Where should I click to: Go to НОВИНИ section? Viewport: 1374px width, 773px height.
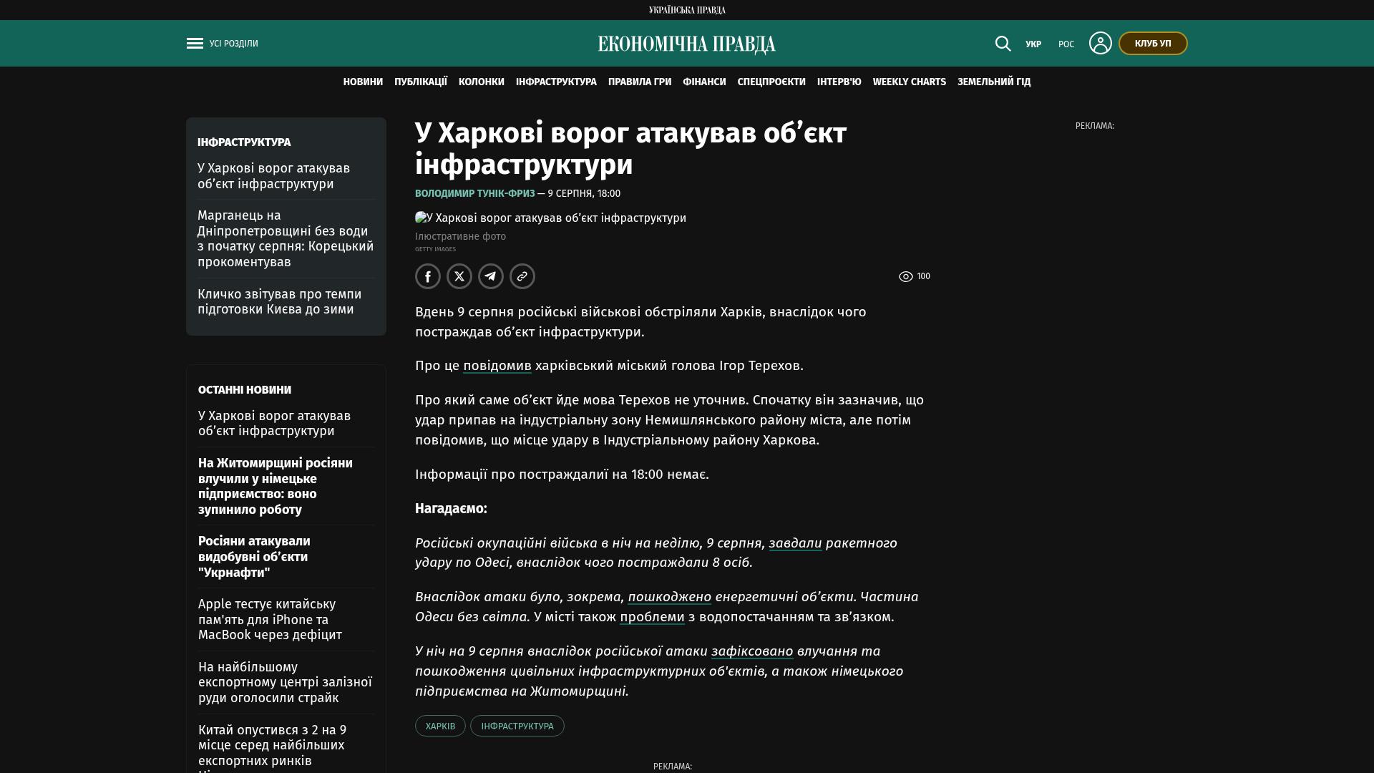tap(363, 82)
